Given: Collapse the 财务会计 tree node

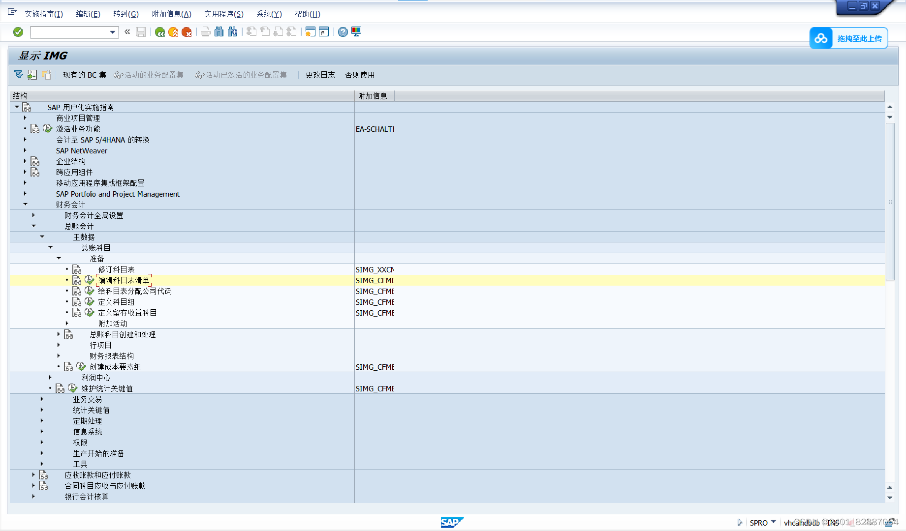Looking at the screenshot, I should 25,205.
